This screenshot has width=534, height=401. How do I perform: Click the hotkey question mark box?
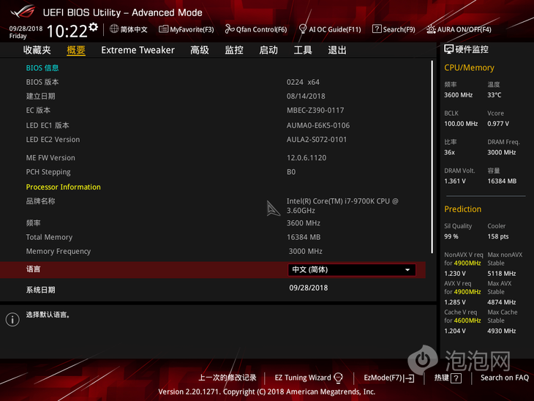tap(456, 378)
